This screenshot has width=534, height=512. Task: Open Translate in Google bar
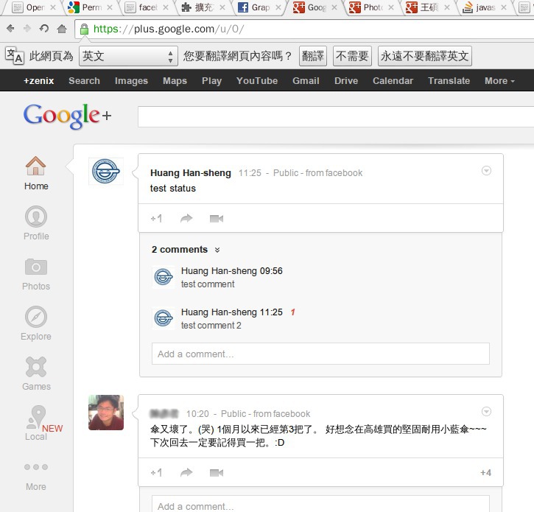point(449,81)
